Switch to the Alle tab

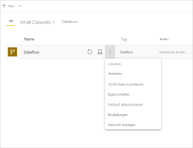(11, 21)
